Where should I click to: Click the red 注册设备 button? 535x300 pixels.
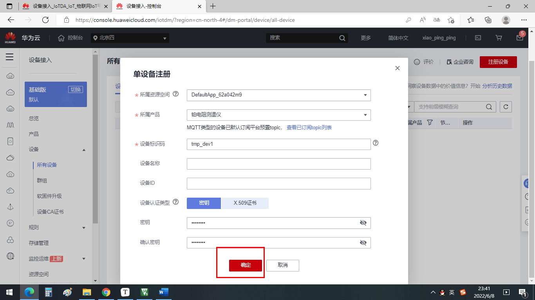click(498, 62)
